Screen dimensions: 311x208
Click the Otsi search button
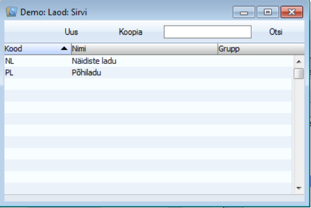click(276, 32)
